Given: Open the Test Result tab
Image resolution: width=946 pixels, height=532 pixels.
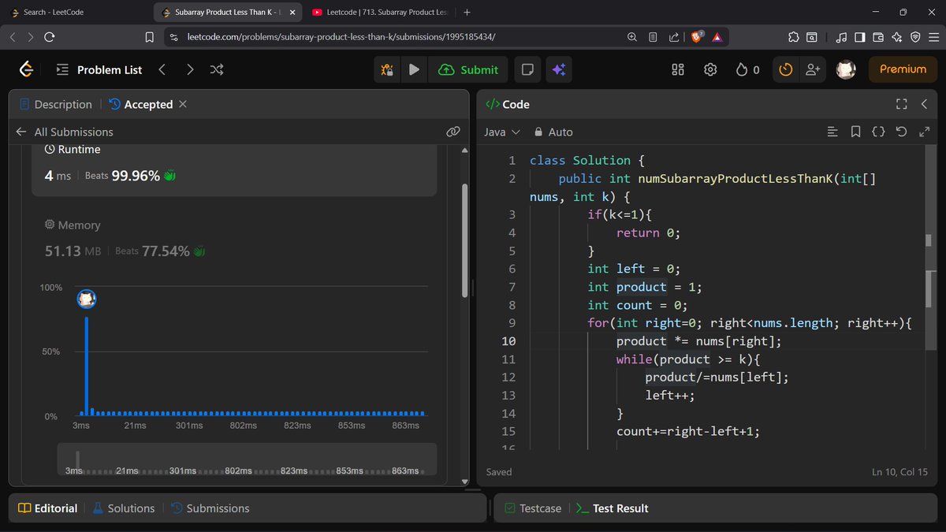Looking at the screenshot, I should point(612,508).
